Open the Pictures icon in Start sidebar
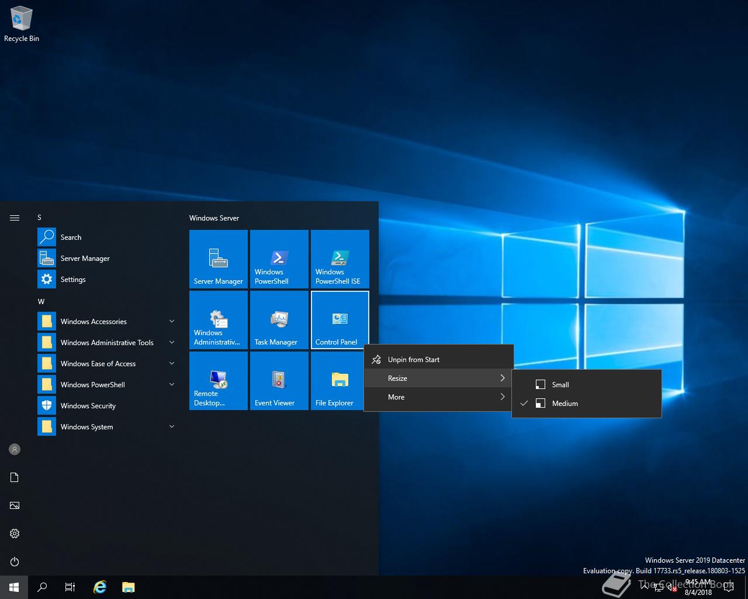The height and width of the screenshot is (599, 748). click(x=15, y=505)
